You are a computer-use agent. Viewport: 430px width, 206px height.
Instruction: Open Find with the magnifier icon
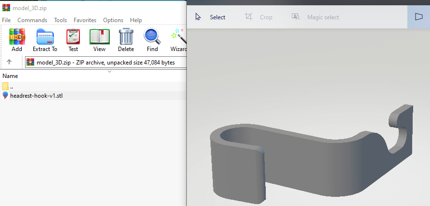152,40
